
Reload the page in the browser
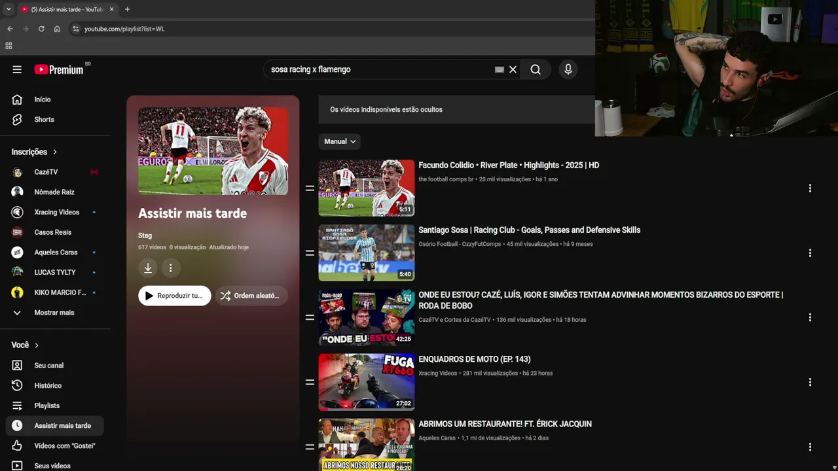41,29
